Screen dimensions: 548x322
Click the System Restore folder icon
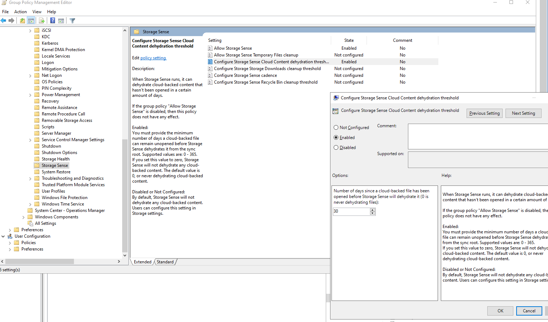click(x=37, y=172)
